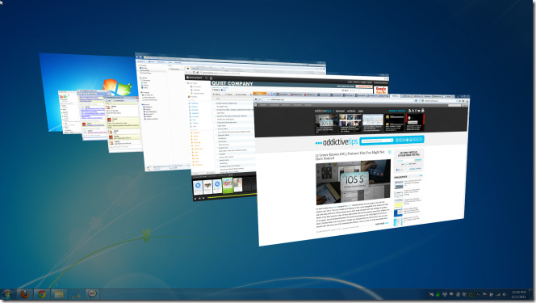Click the Firefox address bar showing addictivetips.com
The height and width of the screenshot is (303, 536).
coord(338,100)
